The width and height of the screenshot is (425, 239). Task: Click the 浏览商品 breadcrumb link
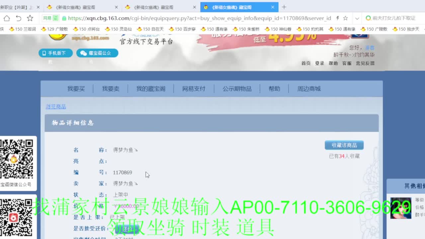56,107
